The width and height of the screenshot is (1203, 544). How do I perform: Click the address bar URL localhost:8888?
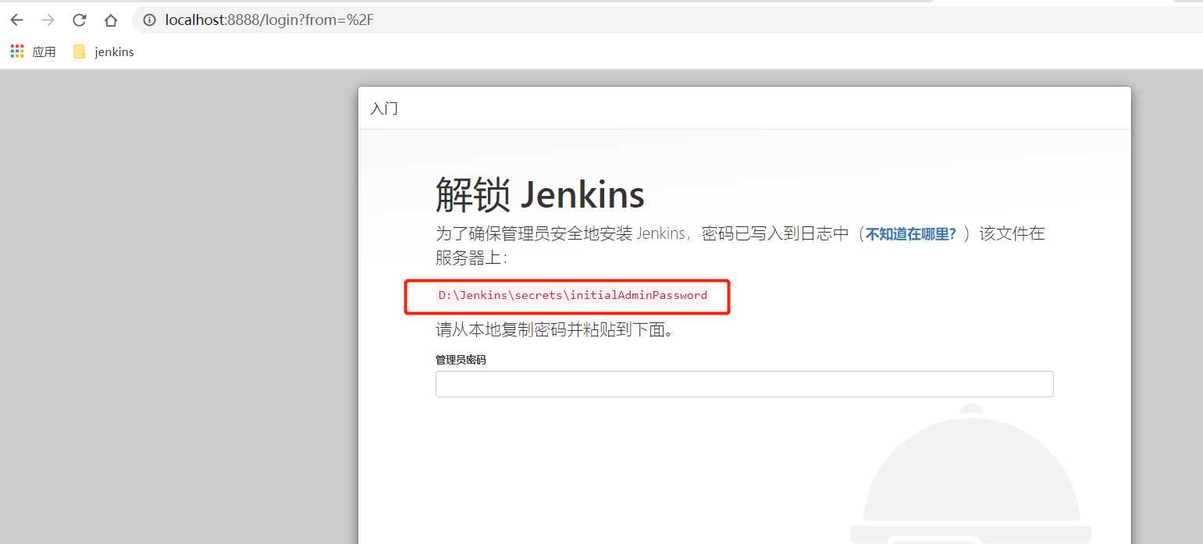tap(269, 20)
